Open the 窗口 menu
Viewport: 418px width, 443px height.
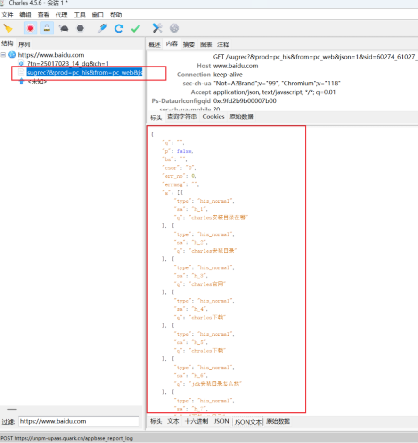point(98,15)
